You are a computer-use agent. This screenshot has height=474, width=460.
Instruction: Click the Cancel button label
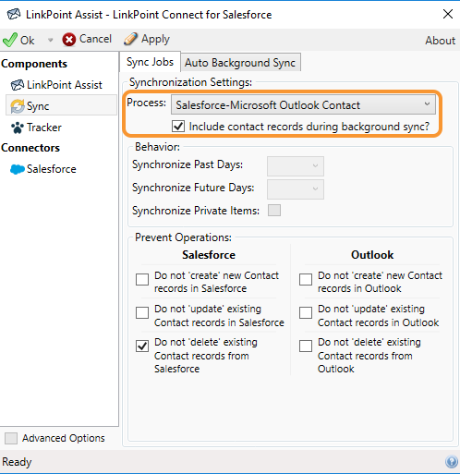pos(95,39)
